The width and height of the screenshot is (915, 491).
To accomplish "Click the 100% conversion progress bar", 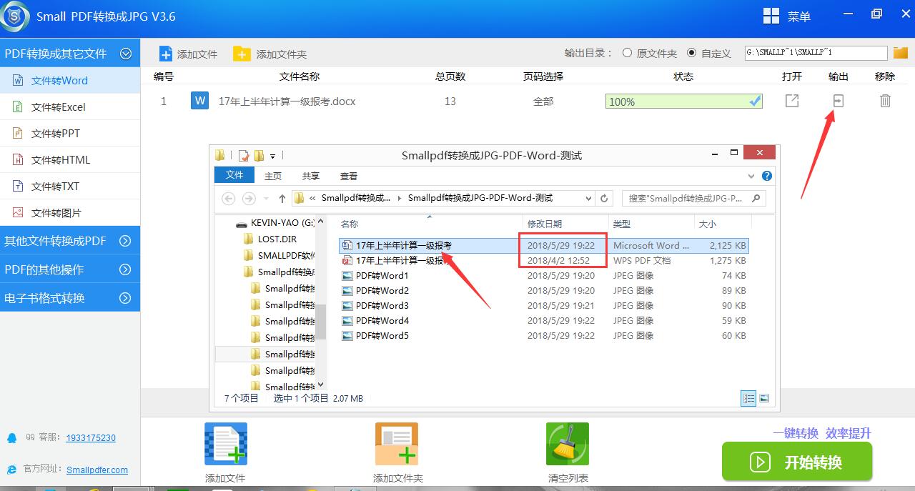I will point(684,101).
